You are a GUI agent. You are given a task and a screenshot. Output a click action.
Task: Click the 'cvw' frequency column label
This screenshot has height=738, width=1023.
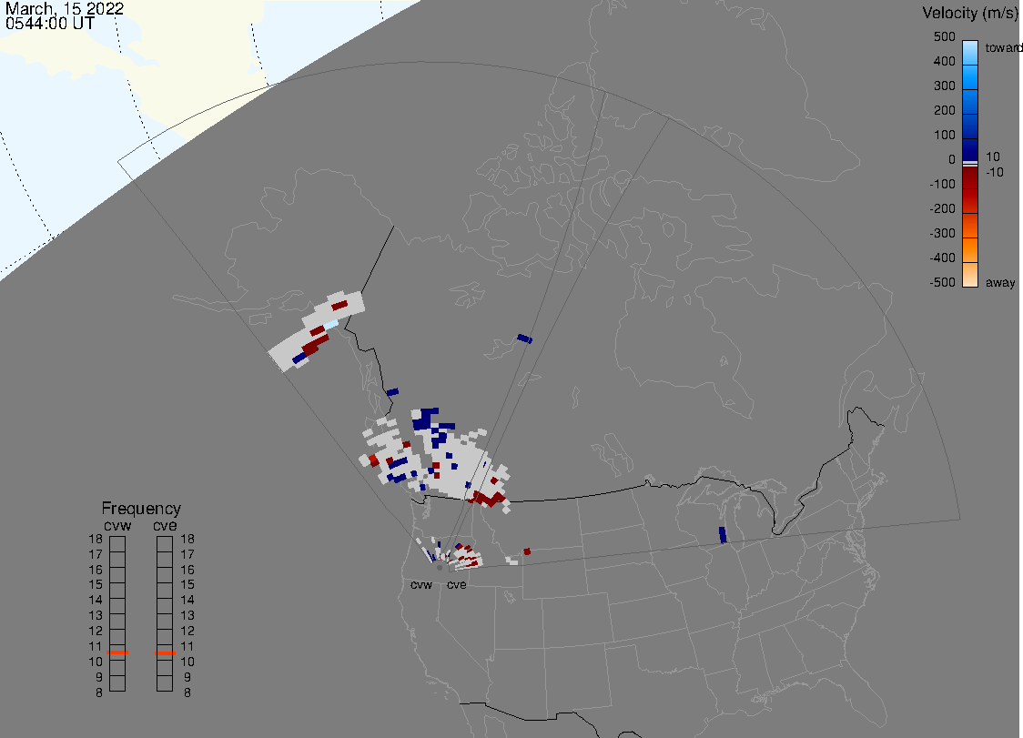(x=117, y=525)
